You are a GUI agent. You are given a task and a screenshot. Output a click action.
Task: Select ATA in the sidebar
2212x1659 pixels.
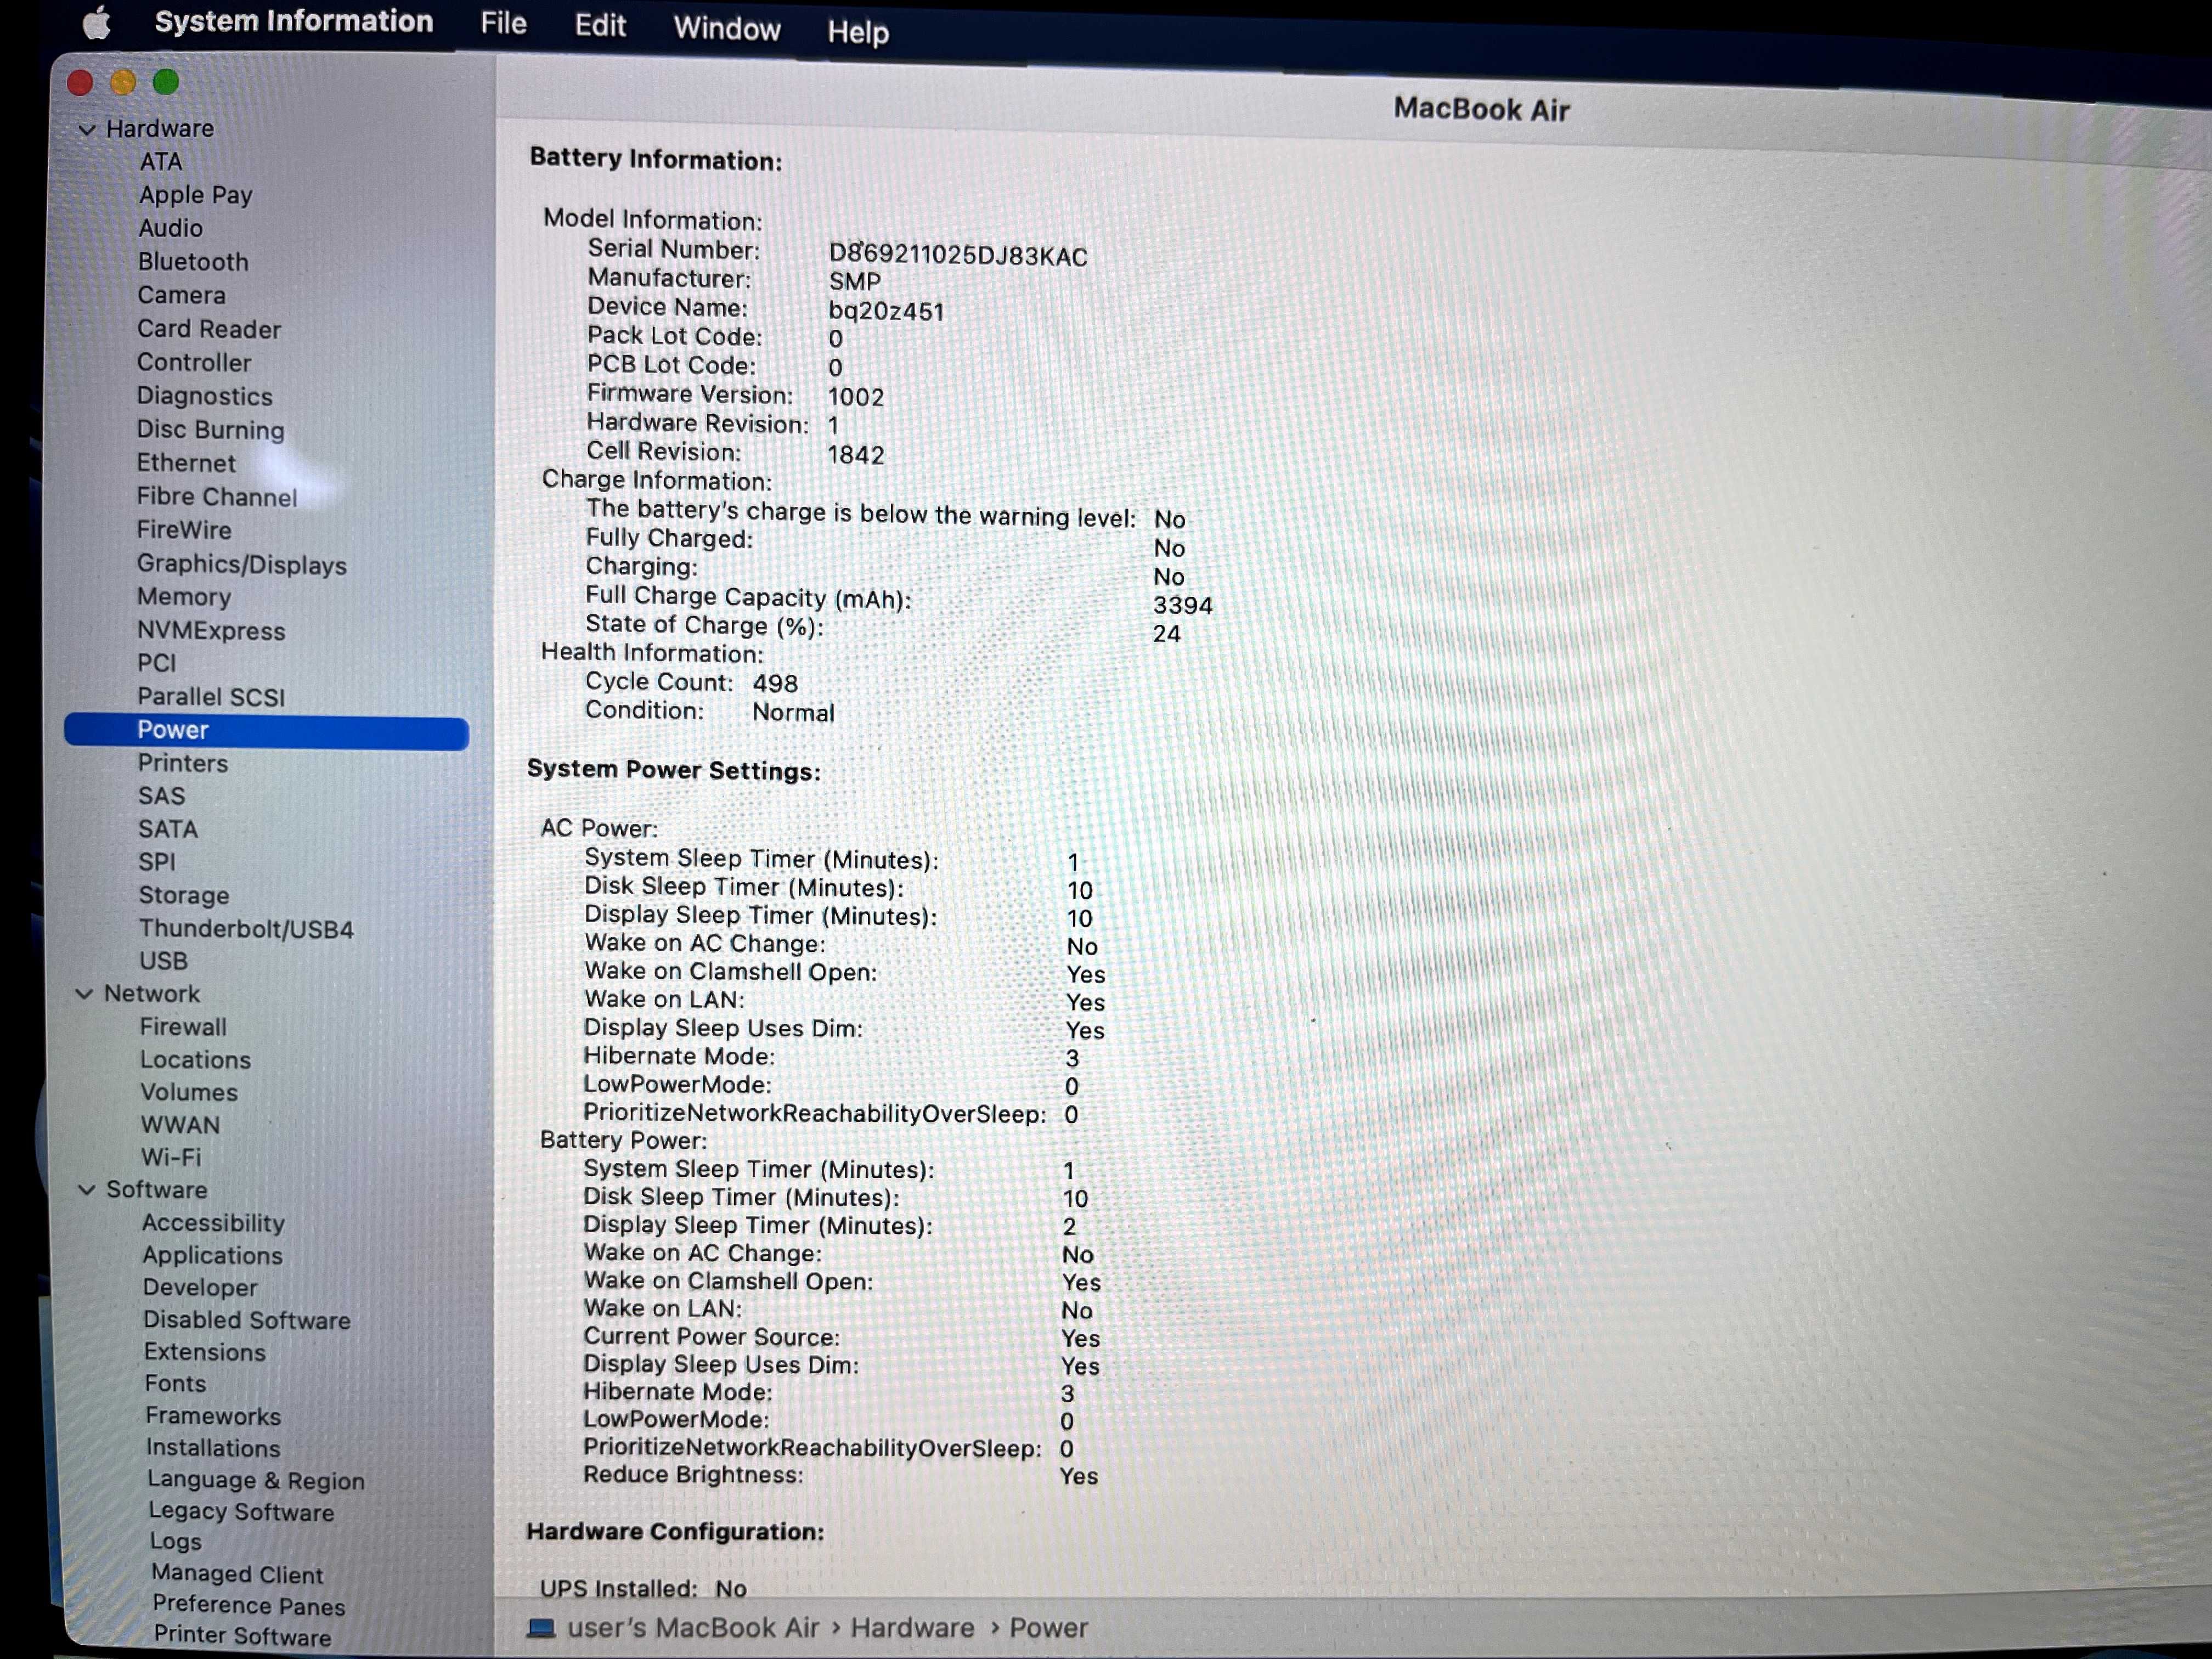click(x=161, y=161)
